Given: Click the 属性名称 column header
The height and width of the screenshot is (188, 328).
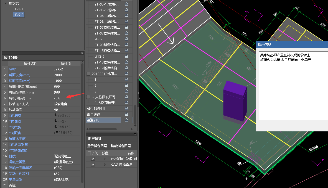Looking at the screenshot, I should 30,63.
